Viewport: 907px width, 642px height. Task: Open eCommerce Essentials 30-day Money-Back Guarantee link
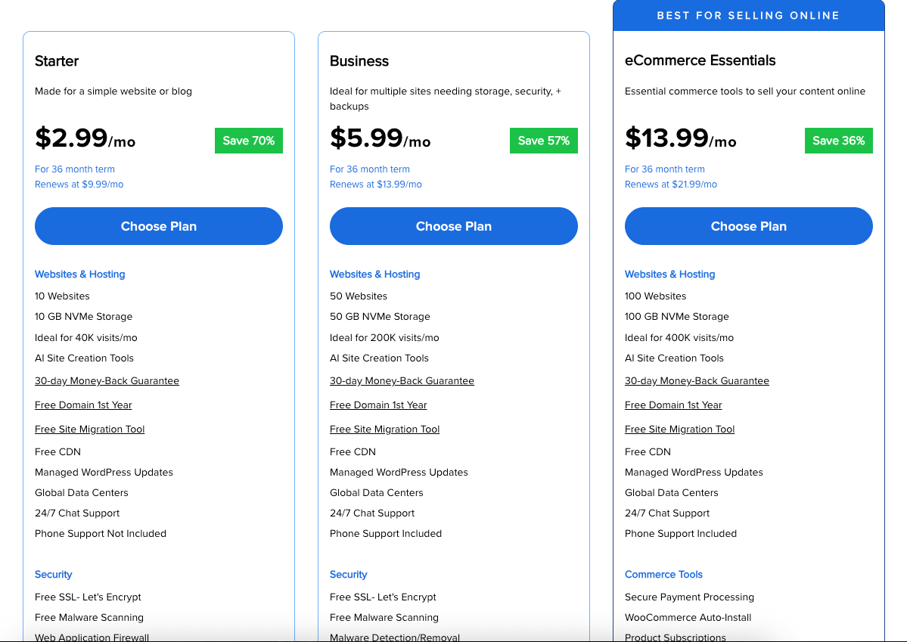coord(697,381)
